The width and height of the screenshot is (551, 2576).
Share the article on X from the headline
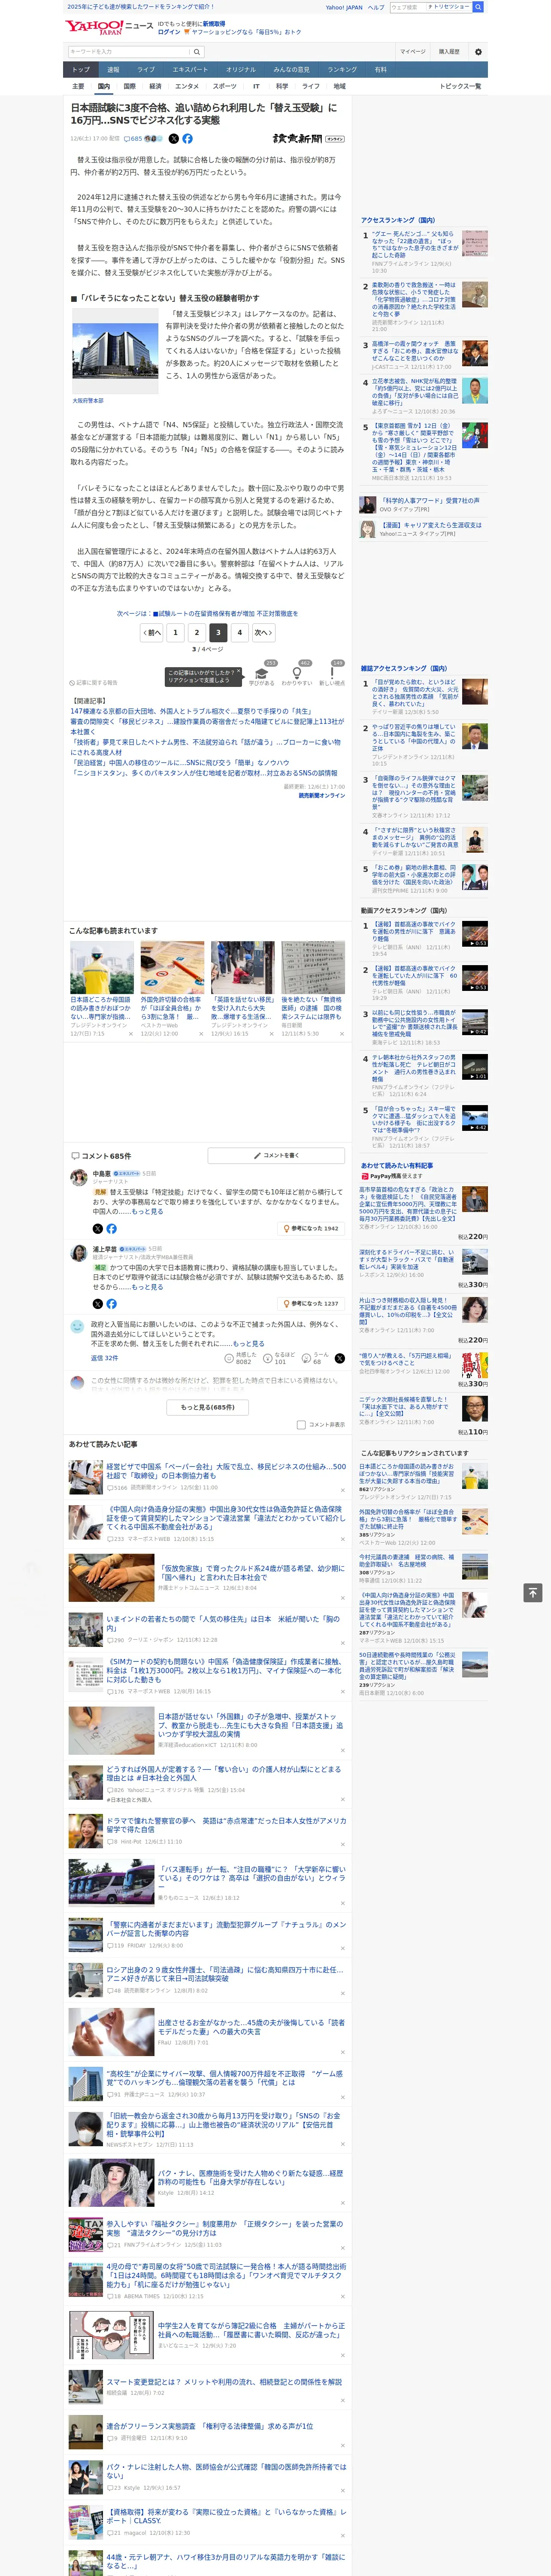(174, 139)
